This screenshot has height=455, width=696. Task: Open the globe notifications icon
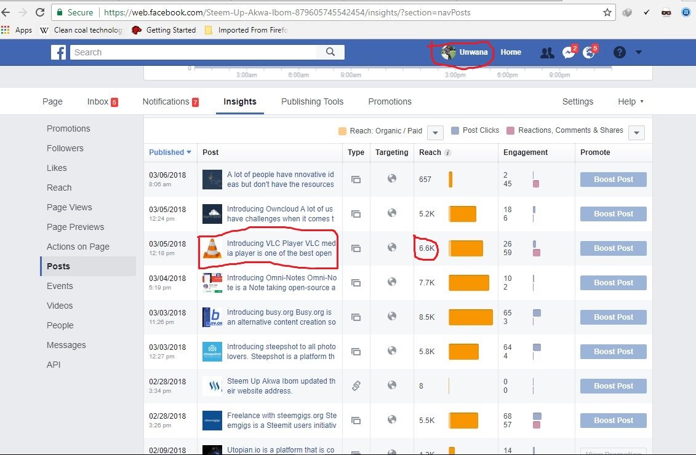tap(590, 52)
